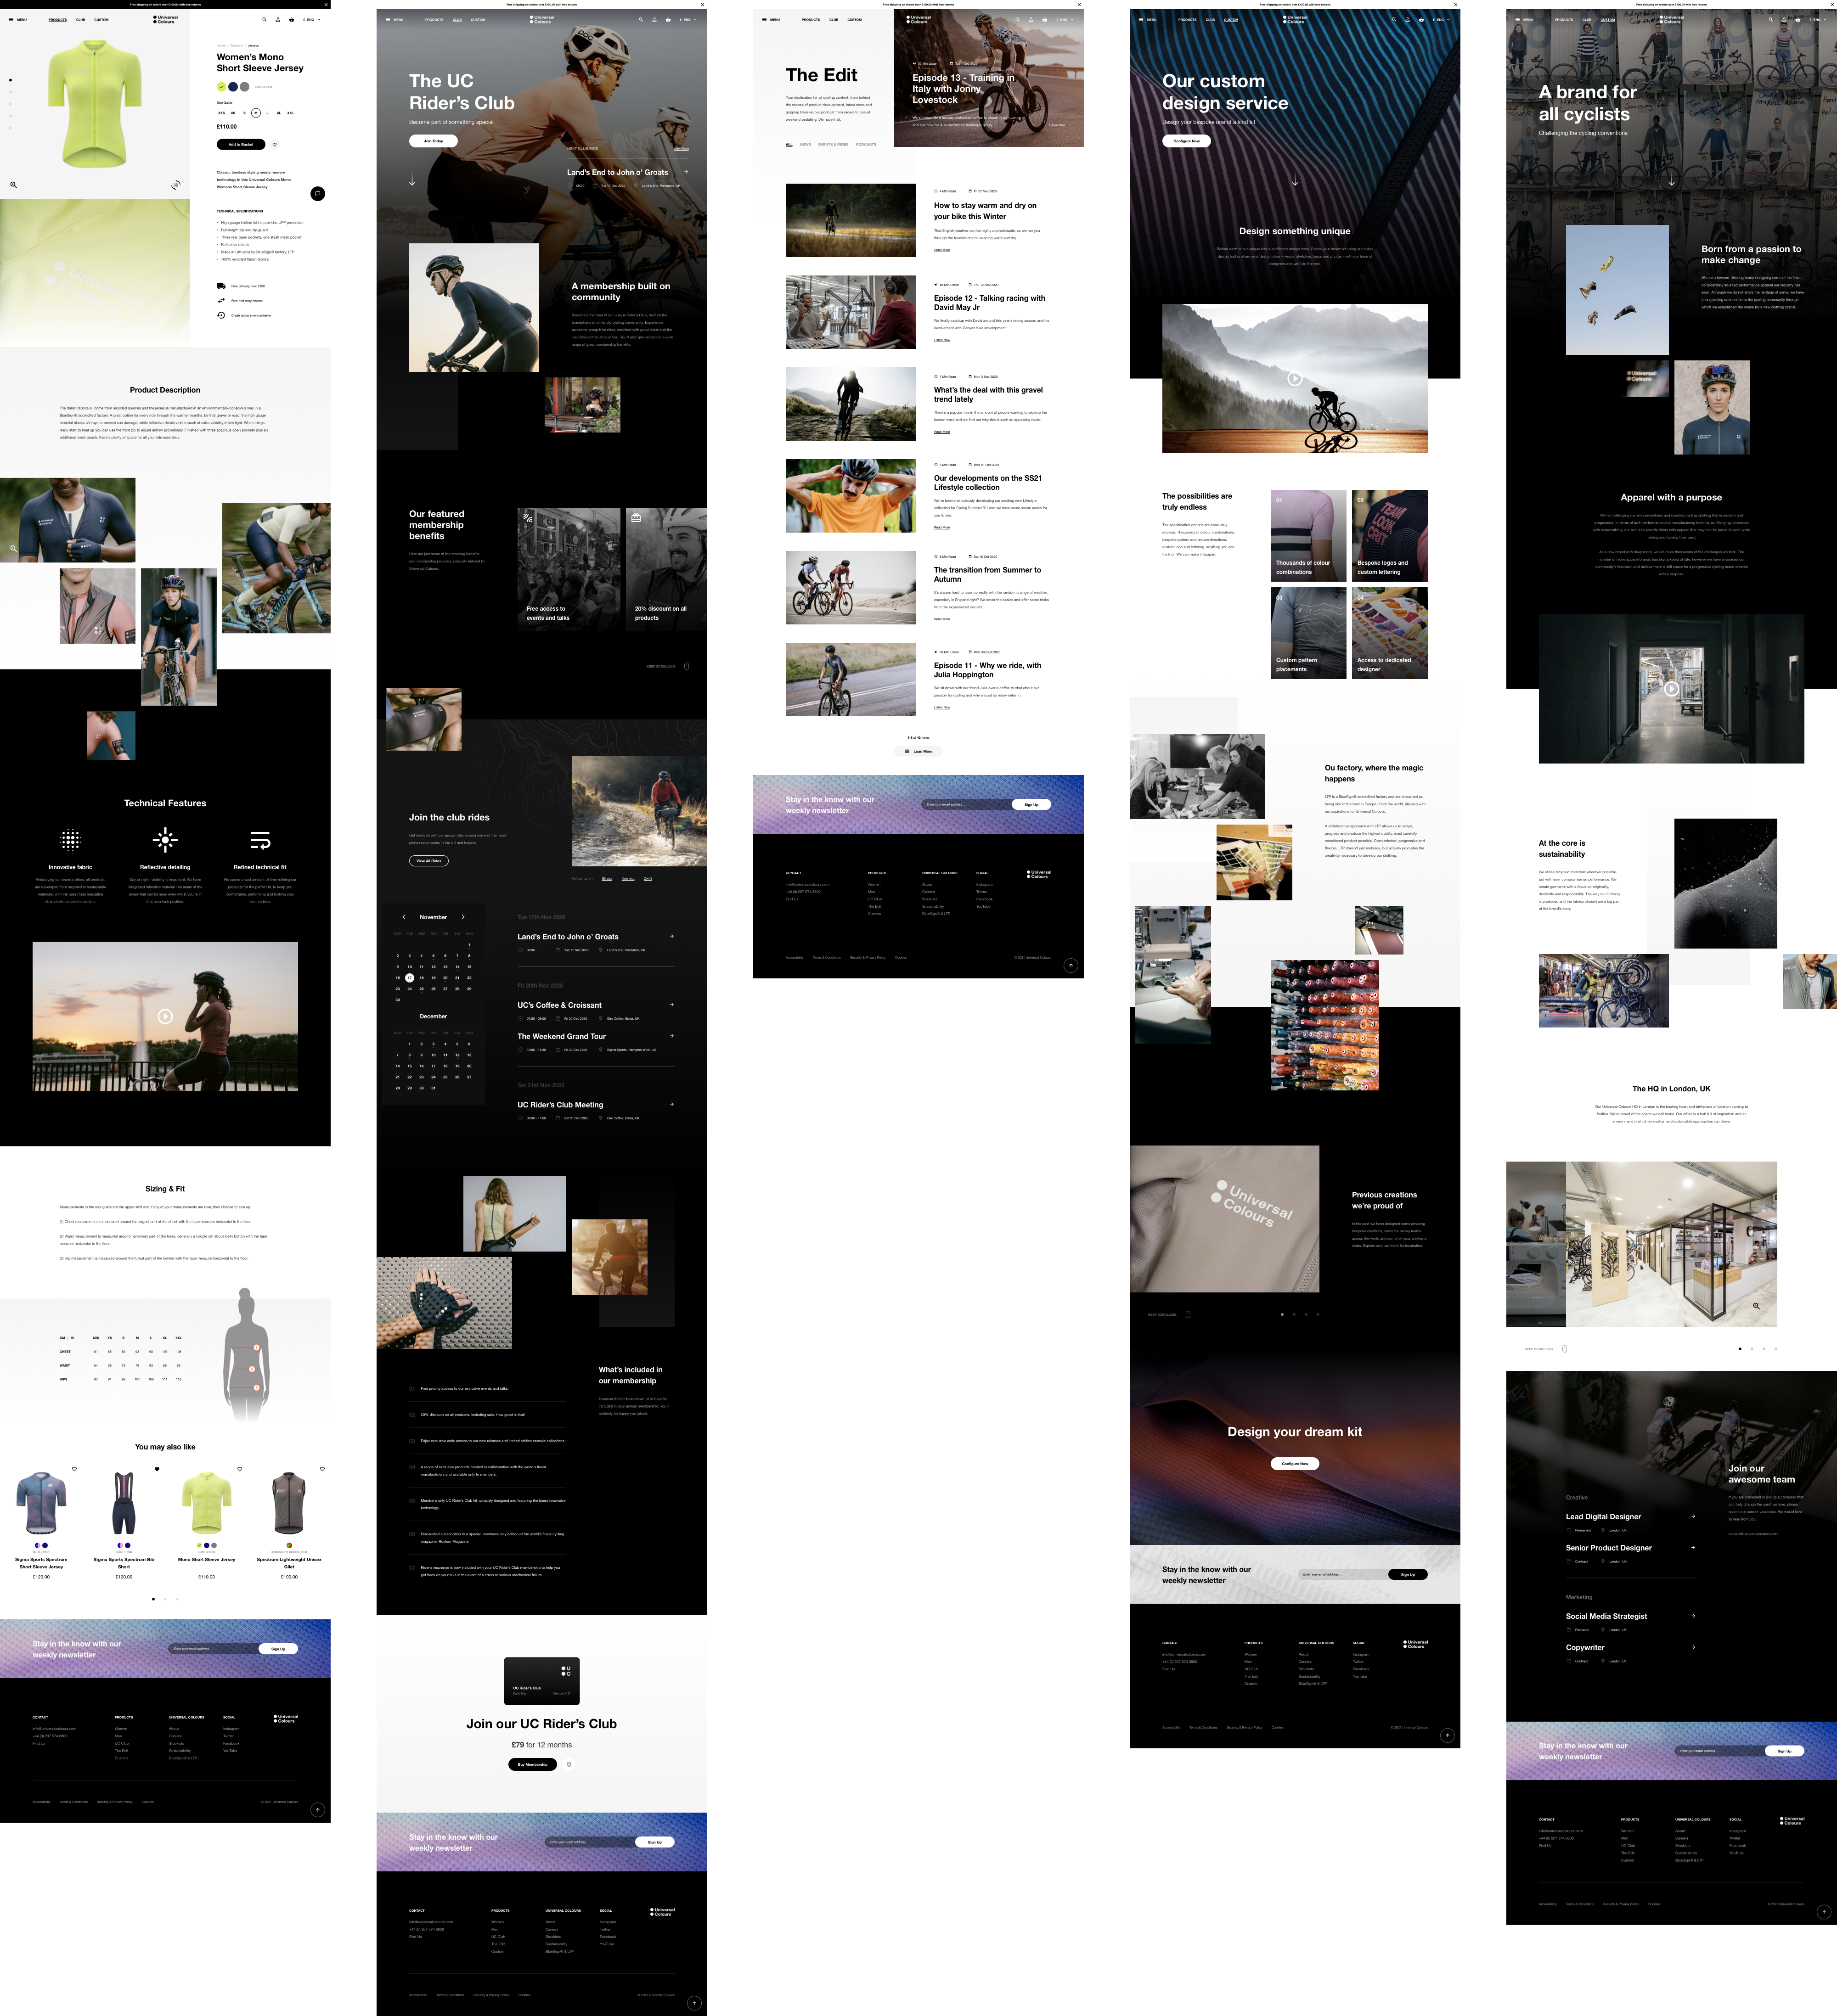Screen dimensions: 1837x2016
Task: Expand the November calendar month view
Action: pyautogui.click(x=434, y=917)
